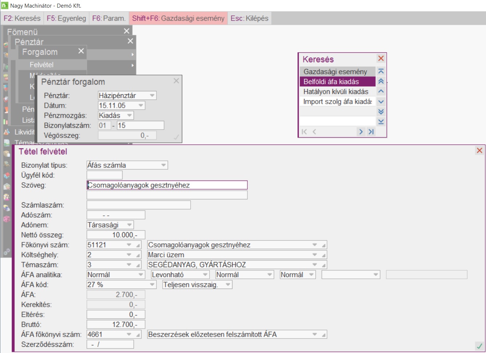The image size is (486, 353).
Task: Jump to first row in Keresés list
Action: point(381,71)
